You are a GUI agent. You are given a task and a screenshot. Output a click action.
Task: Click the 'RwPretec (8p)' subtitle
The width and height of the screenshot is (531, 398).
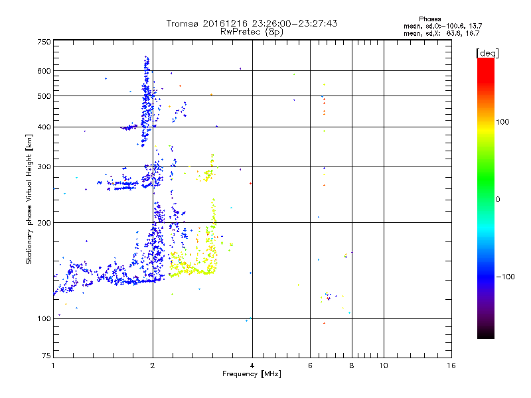tap(252, 32)
